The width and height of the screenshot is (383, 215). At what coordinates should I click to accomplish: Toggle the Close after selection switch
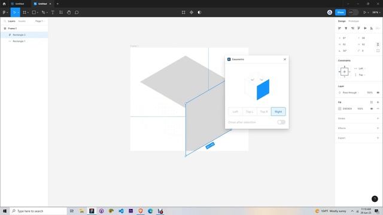(281, 122)
